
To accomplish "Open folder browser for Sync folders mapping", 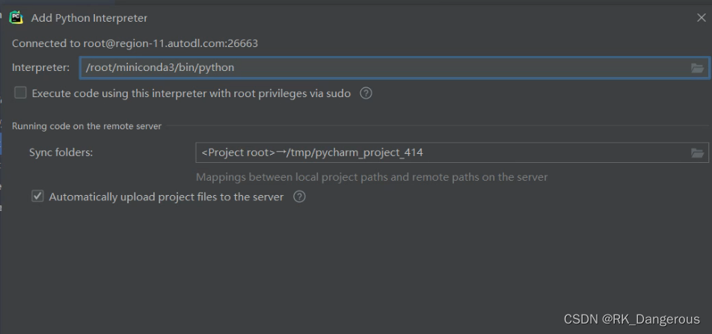I will 697,153.
